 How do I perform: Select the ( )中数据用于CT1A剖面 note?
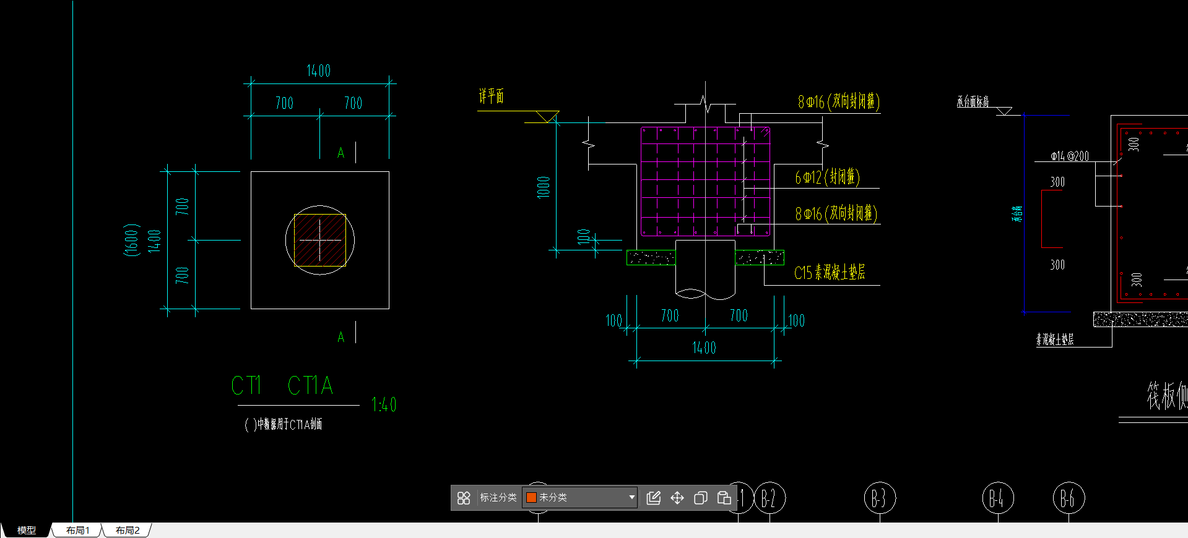284,424
